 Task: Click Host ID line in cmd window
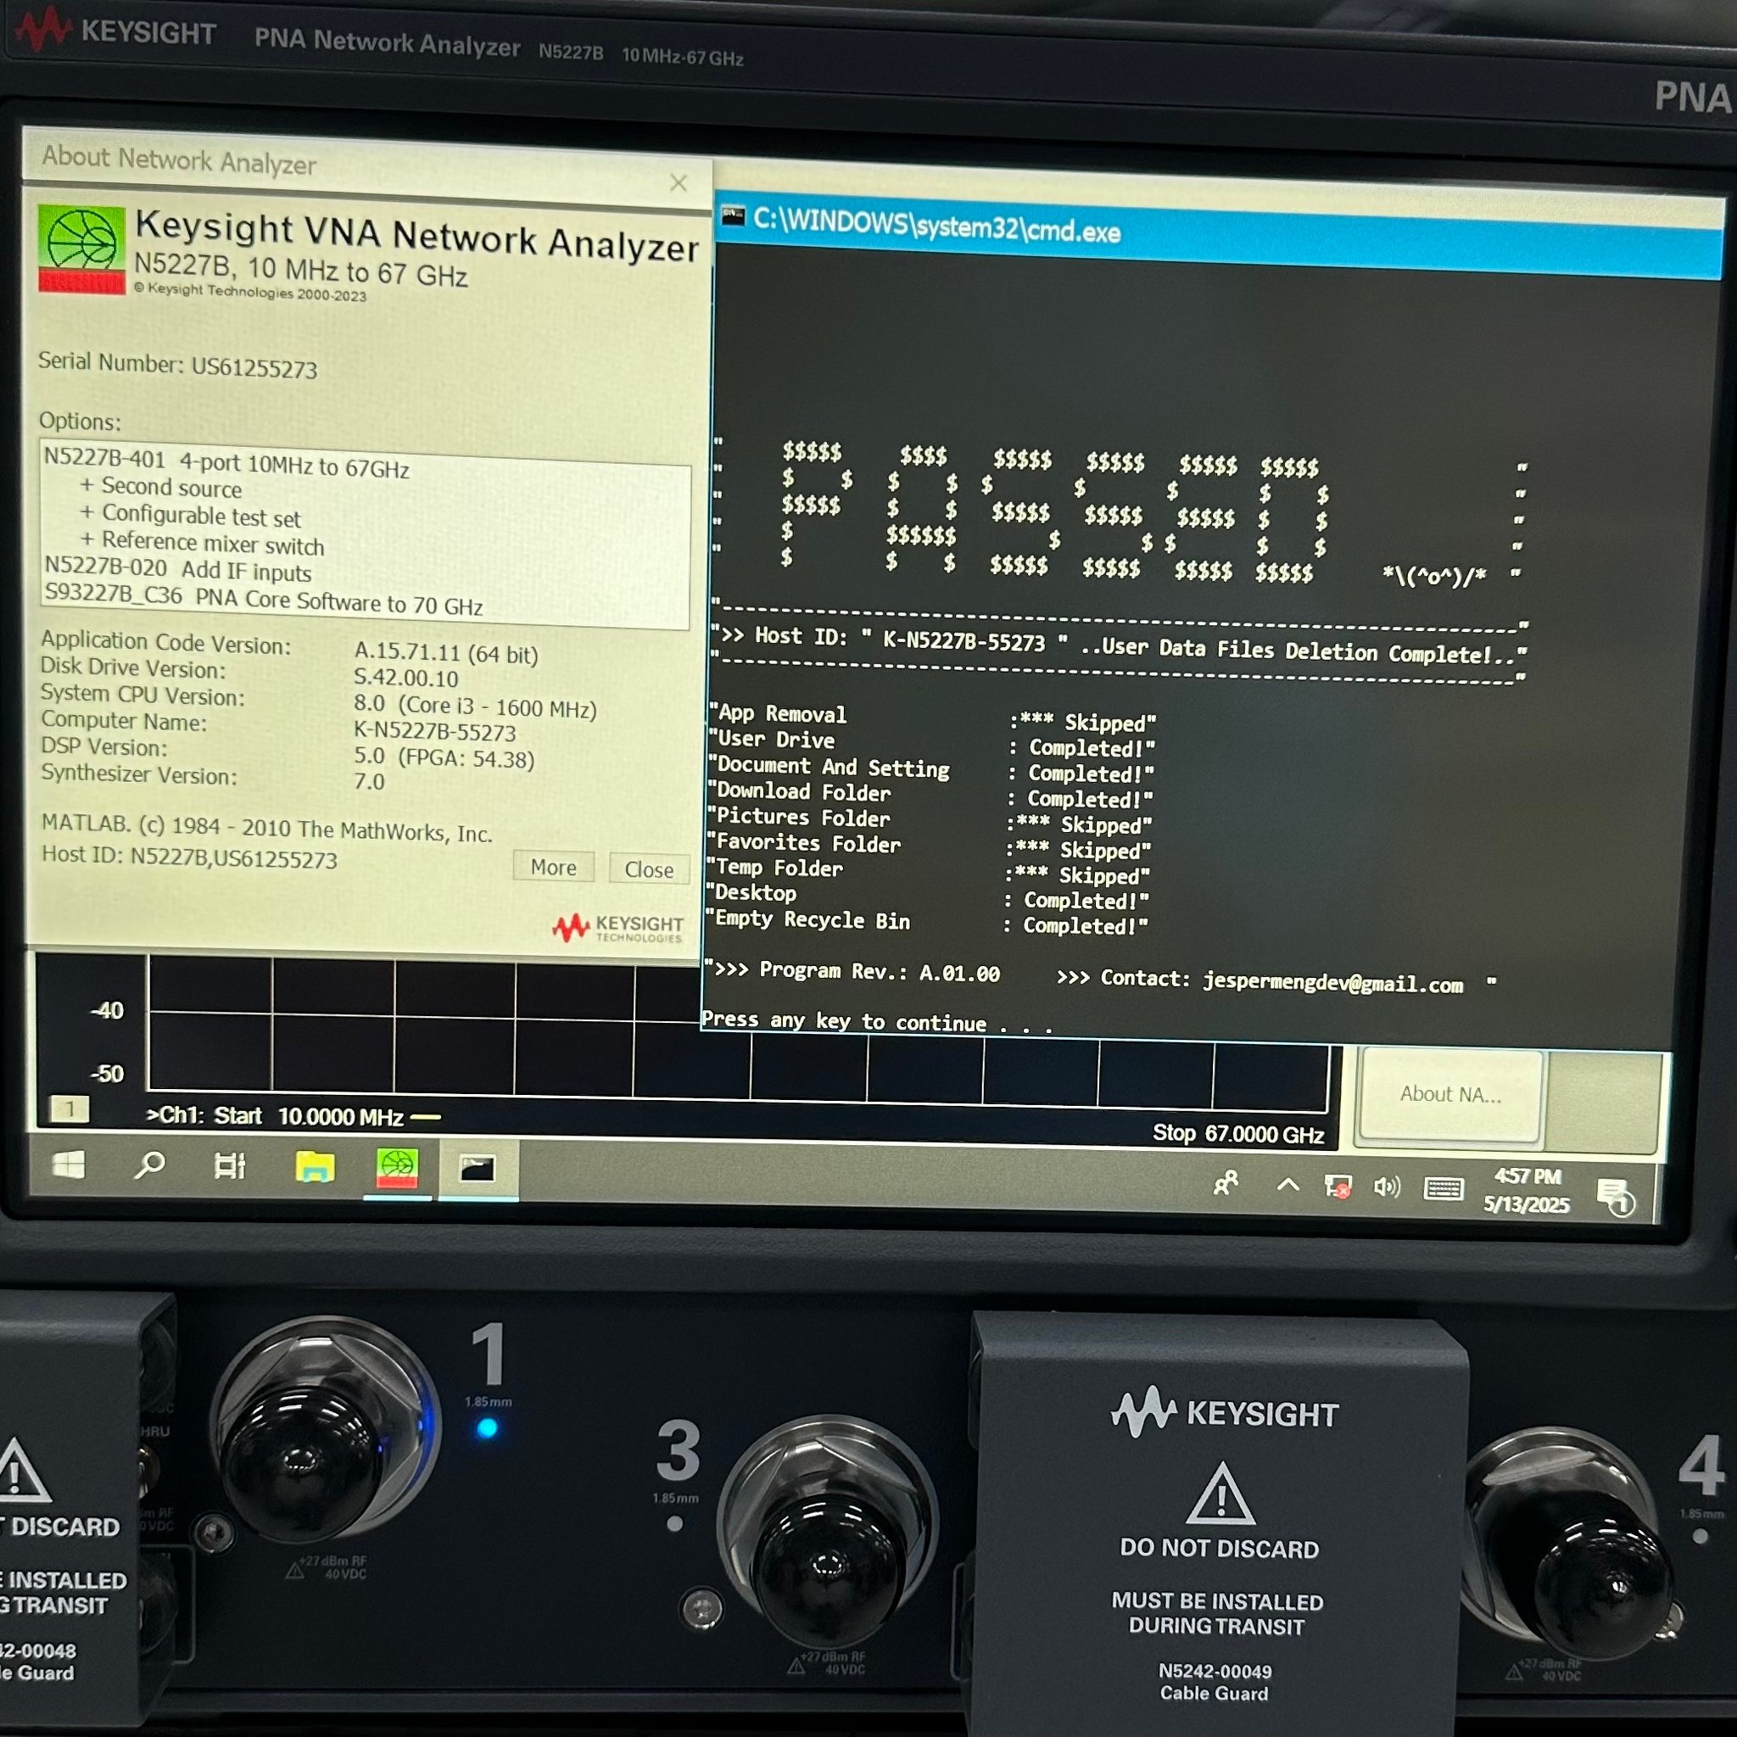1119,645
